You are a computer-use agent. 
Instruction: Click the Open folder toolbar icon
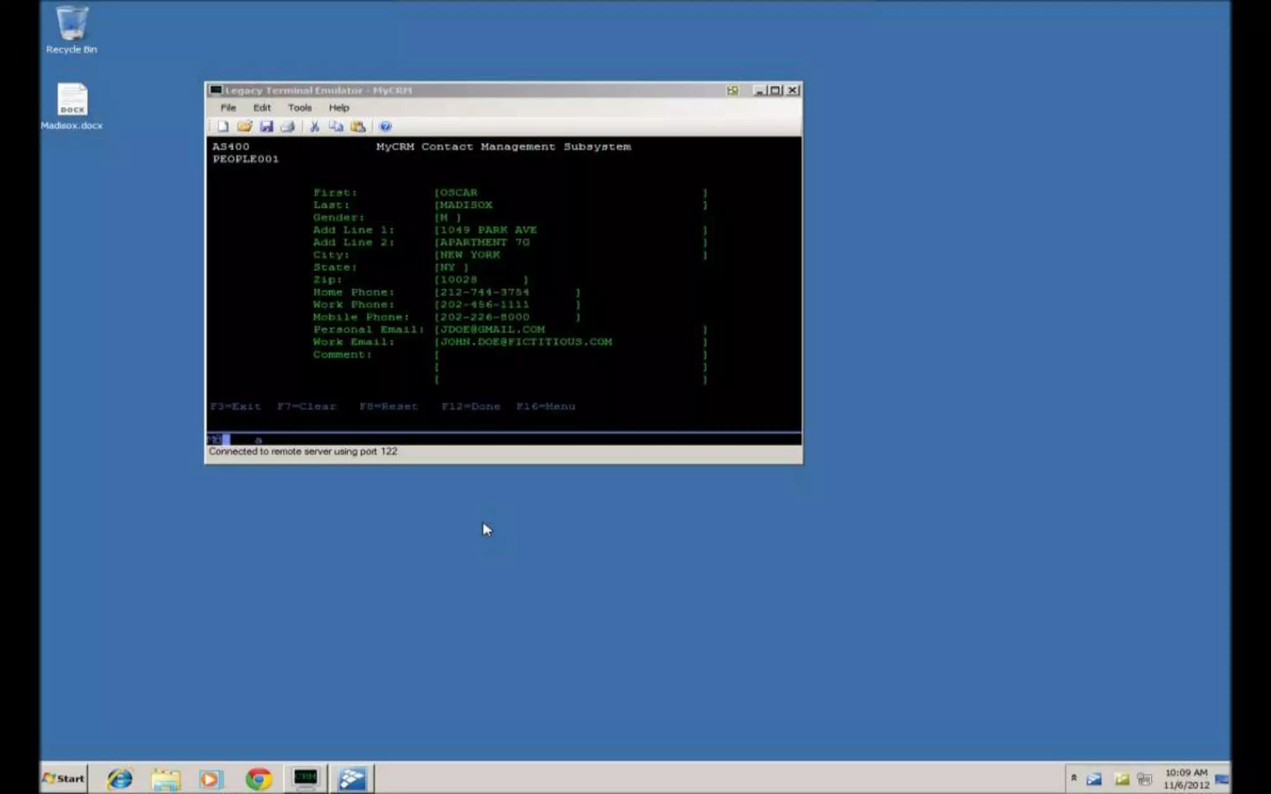tap(245, 127)
